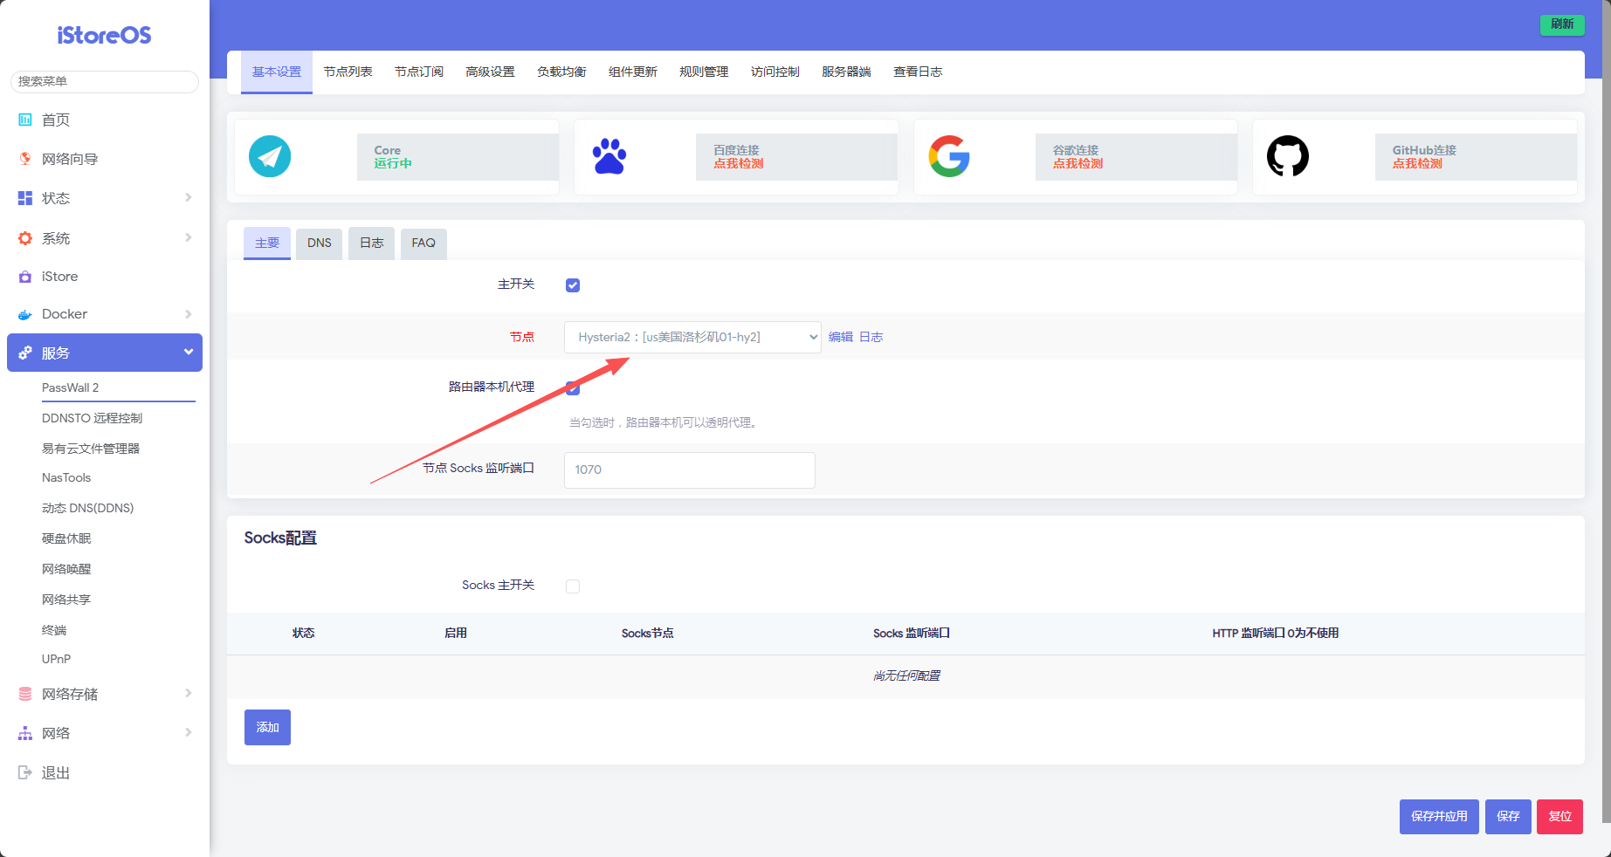Click the Telegram paper-plane Core icon
1611x857 pixels.
pyautogui.click(x=270, y=157)
